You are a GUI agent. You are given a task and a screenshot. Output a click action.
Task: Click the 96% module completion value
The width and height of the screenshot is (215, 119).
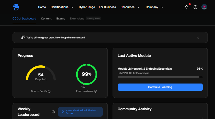click(200, 69)
